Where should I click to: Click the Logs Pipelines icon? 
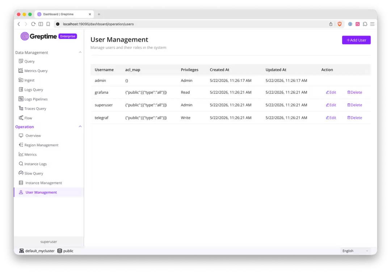[21, 99]
